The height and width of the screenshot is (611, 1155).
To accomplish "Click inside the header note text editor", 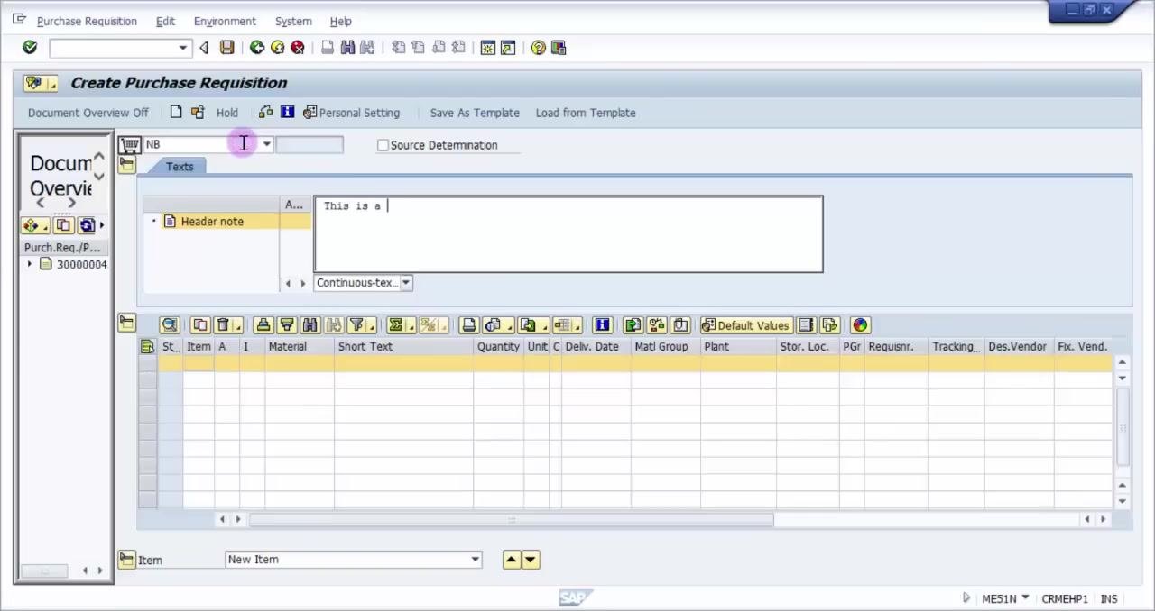I will tap(568, 234).
